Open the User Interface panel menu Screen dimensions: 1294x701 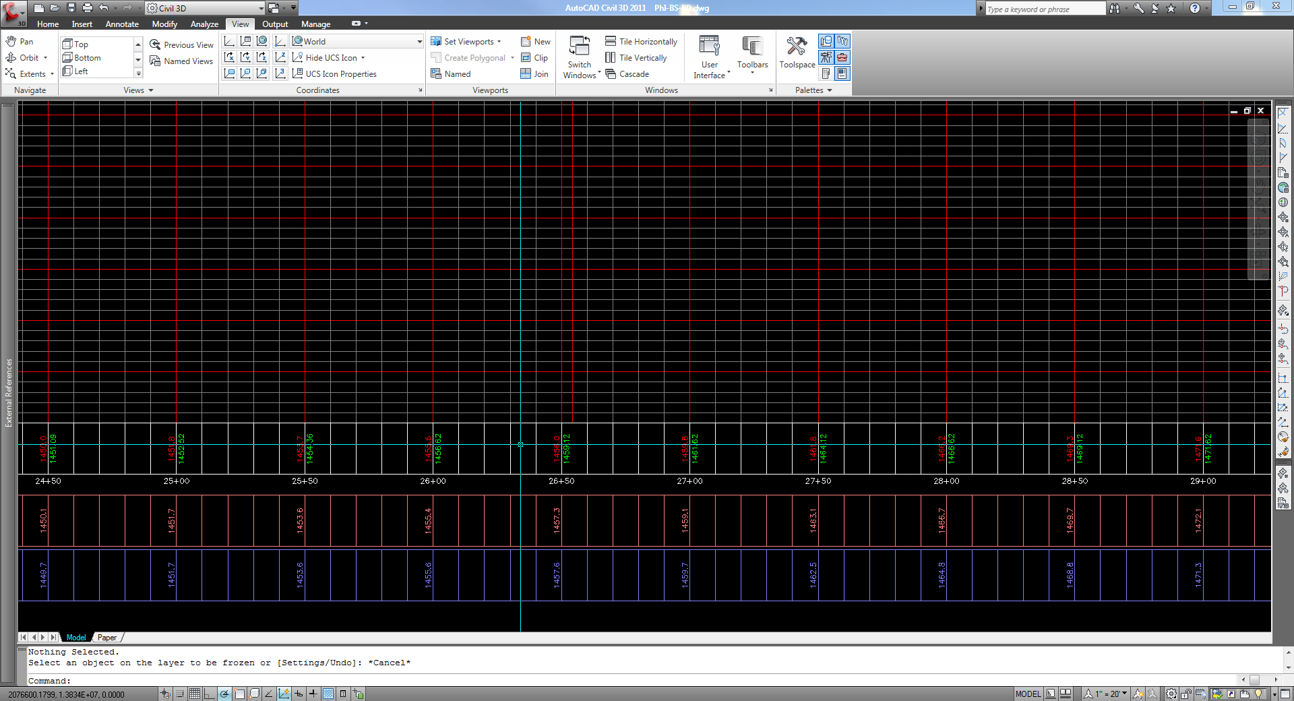(710, 58)
